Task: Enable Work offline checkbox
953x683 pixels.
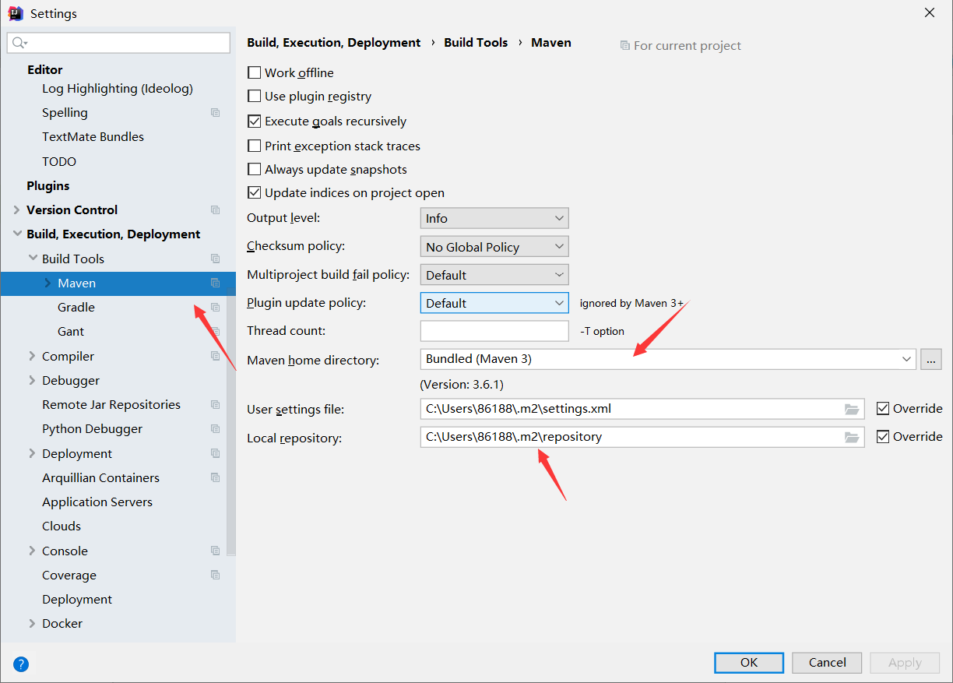Action: [x=254, y=72]
